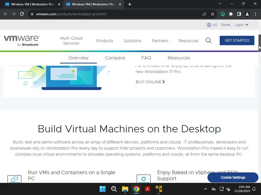The width and height of the screenshot is (261, 195).
Task: Reload the VMware page
Action: (x=22, y=14)
